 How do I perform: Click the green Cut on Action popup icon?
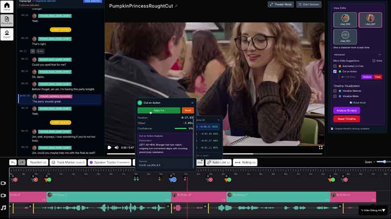[140, 103]
